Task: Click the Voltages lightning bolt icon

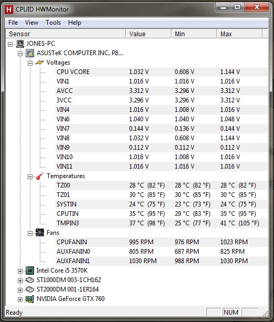Action: point(40,63)
